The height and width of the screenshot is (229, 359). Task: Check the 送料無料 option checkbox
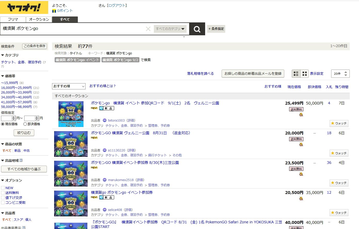(3, 193)
